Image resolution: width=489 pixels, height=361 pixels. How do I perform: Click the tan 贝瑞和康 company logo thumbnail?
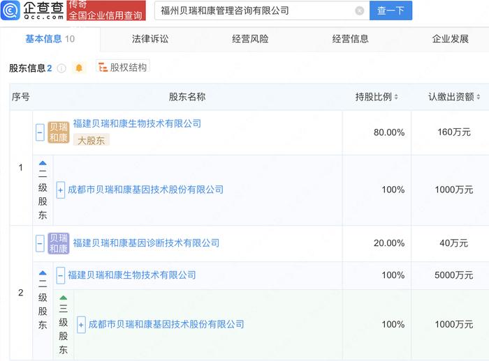coord(59,132)
